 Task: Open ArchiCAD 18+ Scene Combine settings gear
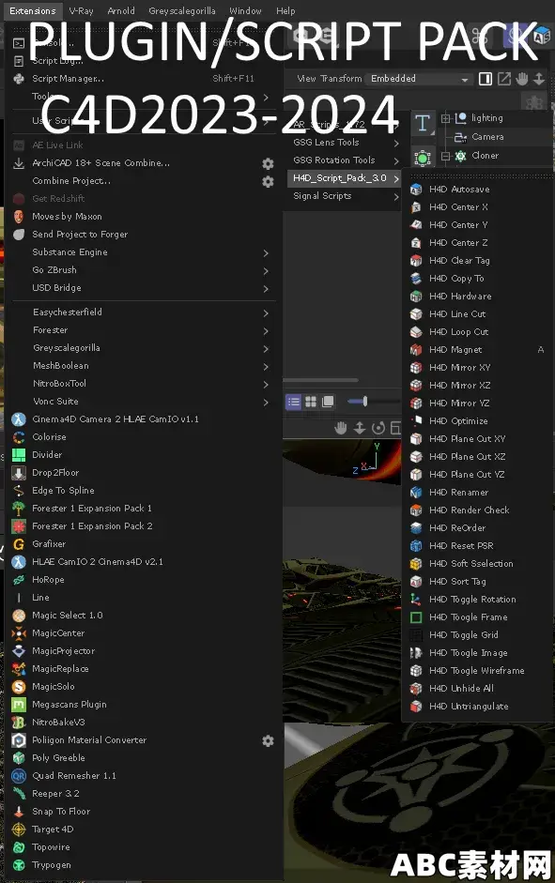tap(269, 164)
